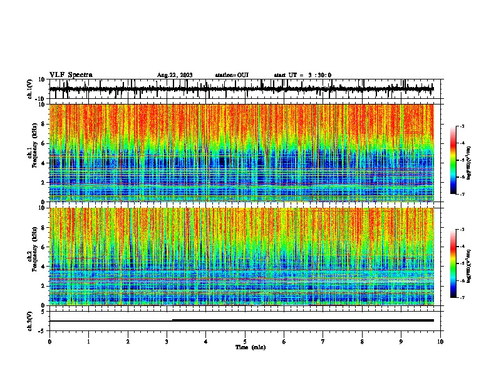Click the time axis tick label '10'

click(x=440, y=342)
